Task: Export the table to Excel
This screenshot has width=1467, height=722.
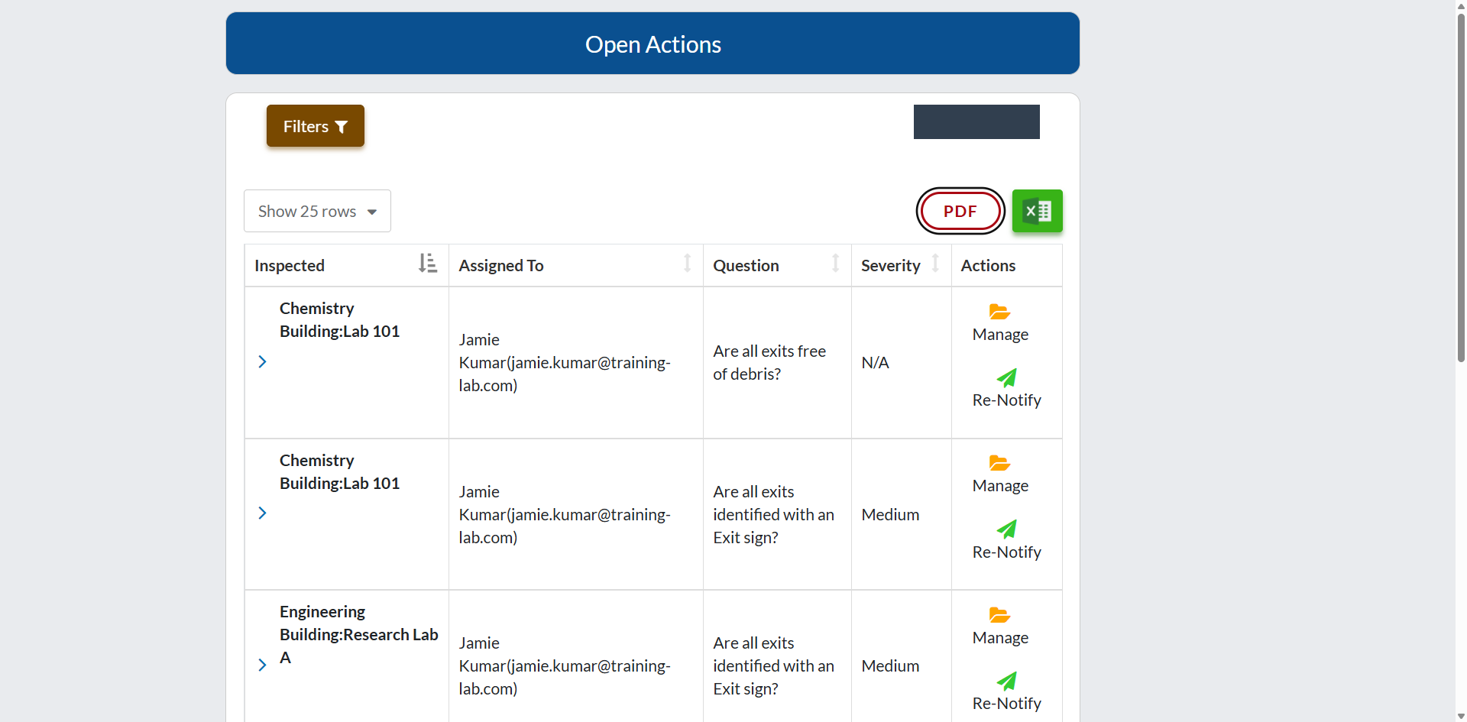Action: point(1037,211)
